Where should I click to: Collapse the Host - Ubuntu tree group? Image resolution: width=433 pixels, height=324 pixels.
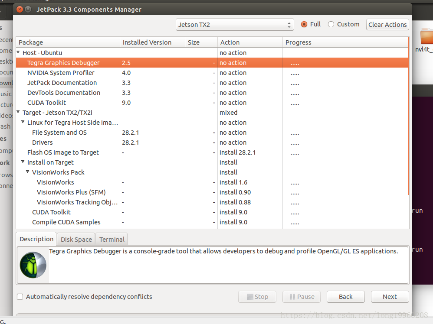(18, 52)
